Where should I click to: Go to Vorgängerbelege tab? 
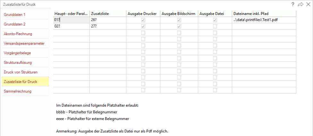pyautogui.click(x=25, y=53)
